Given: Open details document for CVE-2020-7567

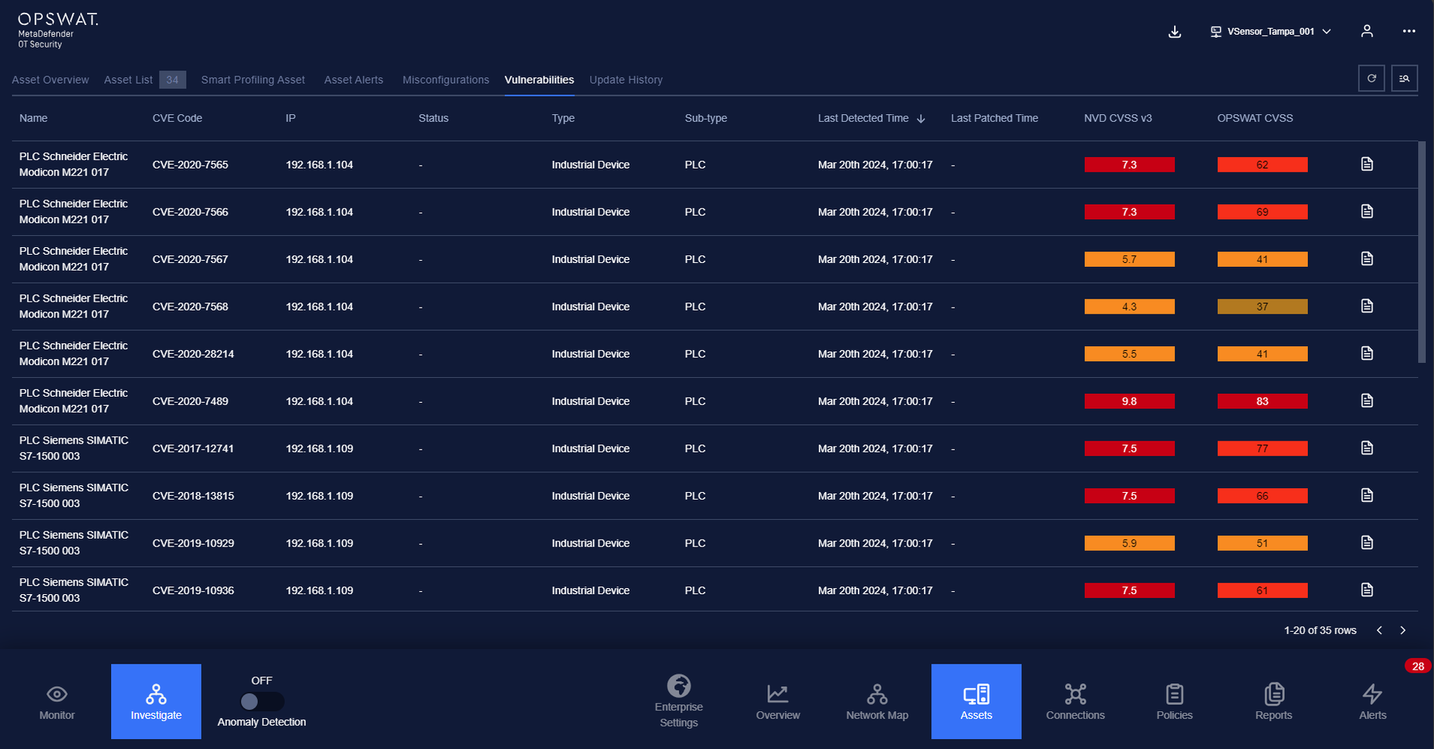Looking at the screenshot, I should [x=1367, y=258].
